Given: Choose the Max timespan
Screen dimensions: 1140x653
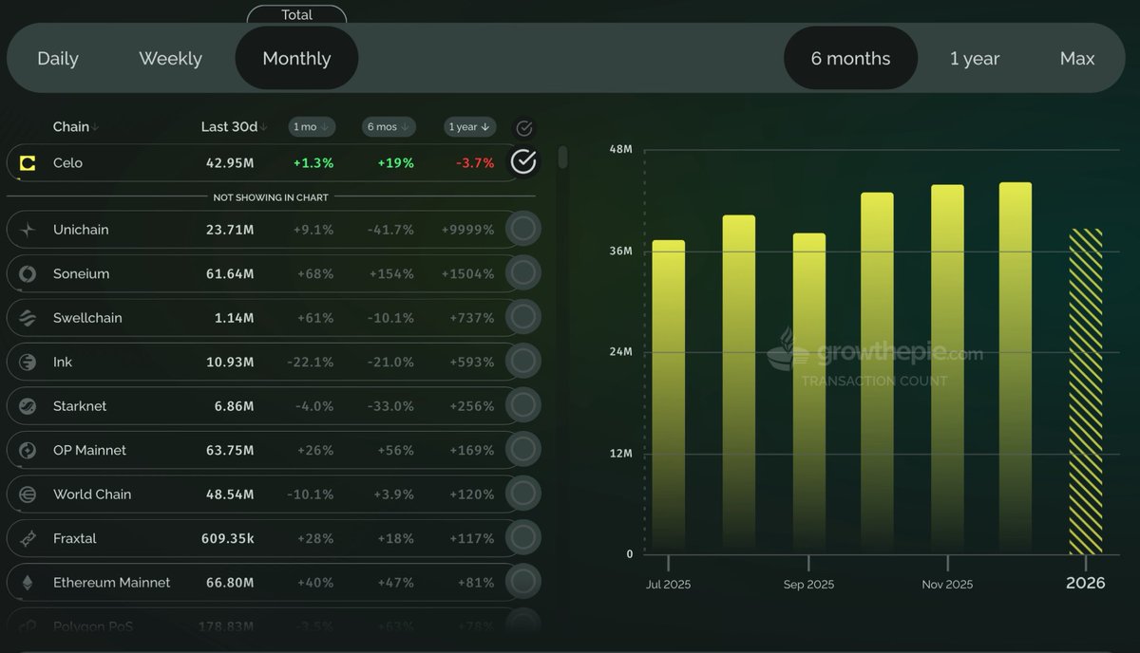Looking at the screenshot, I should point(1077,59).
